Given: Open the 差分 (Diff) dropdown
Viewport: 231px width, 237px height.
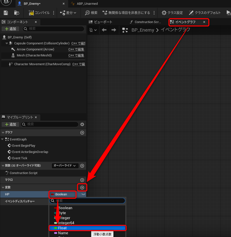Looking at the screenshot, I should coord(68,13).
